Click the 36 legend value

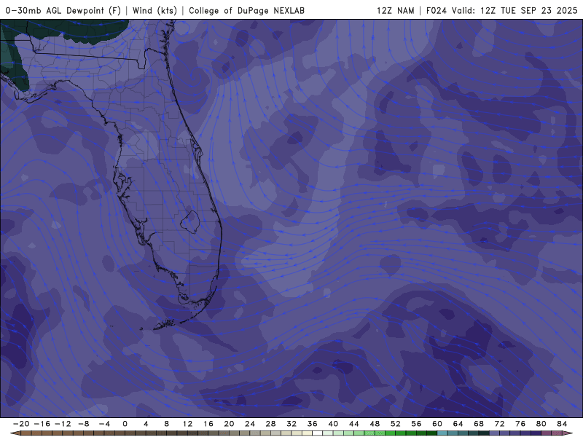tap(313, 424)
